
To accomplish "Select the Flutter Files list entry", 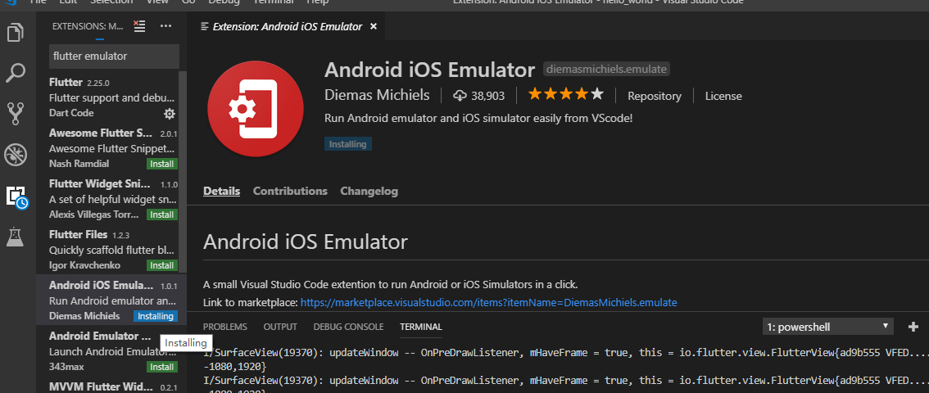I will 111,249.
